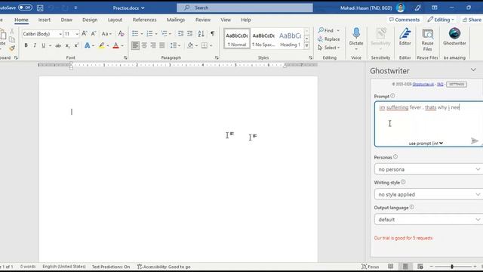Open Editing mode dropdown
The width and height of the screenshot is (483, 272).
[441, 20]
